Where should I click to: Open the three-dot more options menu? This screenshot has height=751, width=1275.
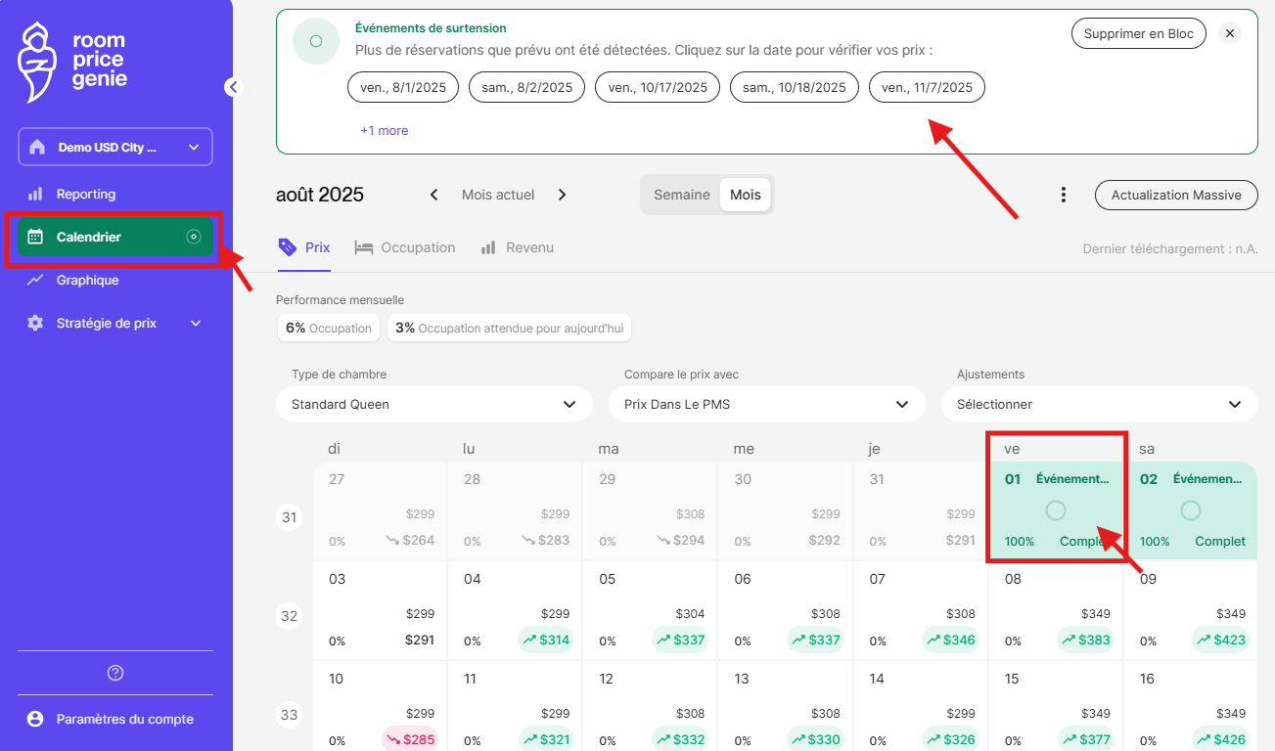point(1064,195)
